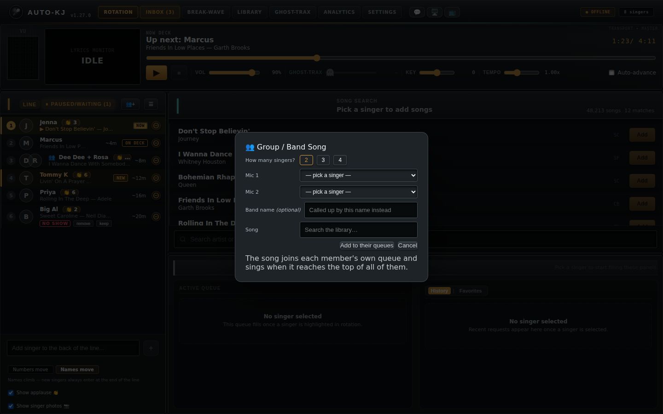663x414 pixels.
Task: Open the rotation list menu icon
Action: click(151, 104)
